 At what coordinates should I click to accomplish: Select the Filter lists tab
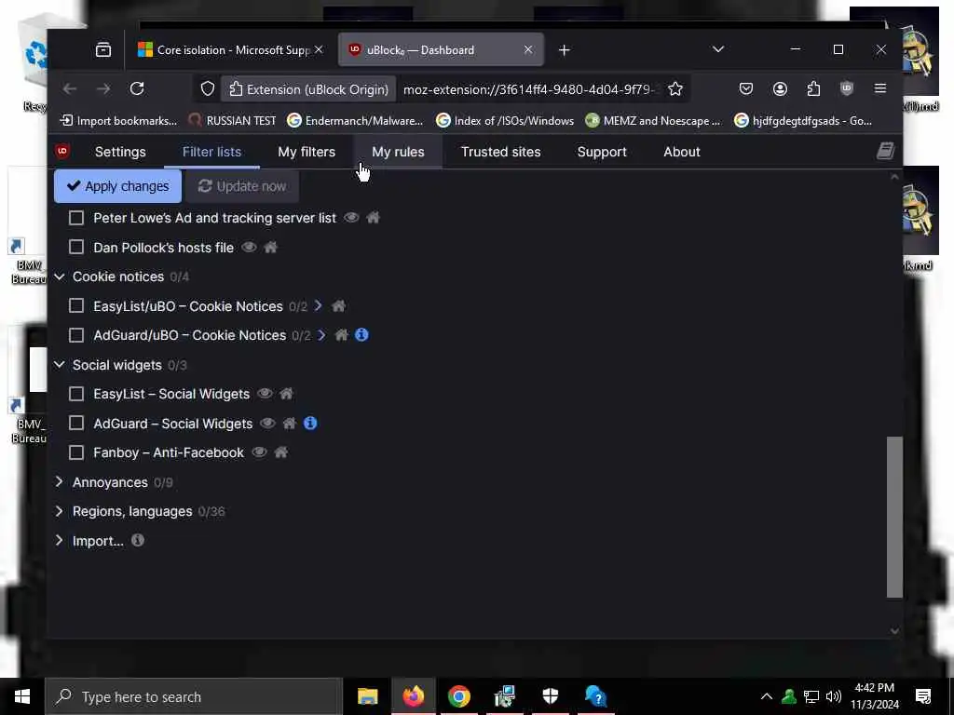coord(211,152)
